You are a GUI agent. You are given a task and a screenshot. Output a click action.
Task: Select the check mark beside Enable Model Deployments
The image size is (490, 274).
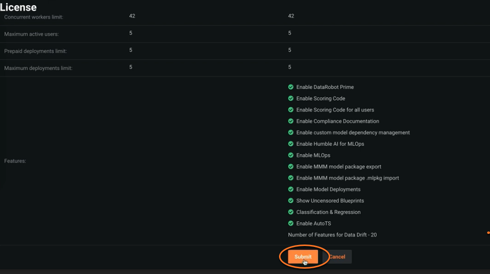point(291,189)
